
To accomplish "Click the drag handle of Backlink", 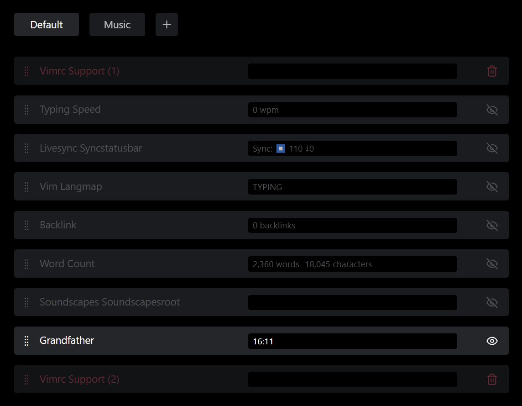I will pos(26,225).
